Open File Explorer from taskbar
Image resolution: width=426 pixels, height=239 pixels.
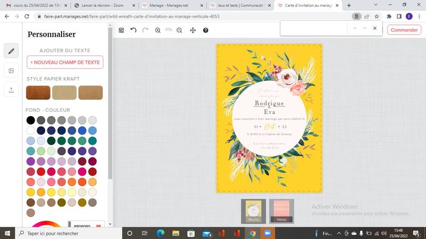pyautogui.click(x=176, y=234)
